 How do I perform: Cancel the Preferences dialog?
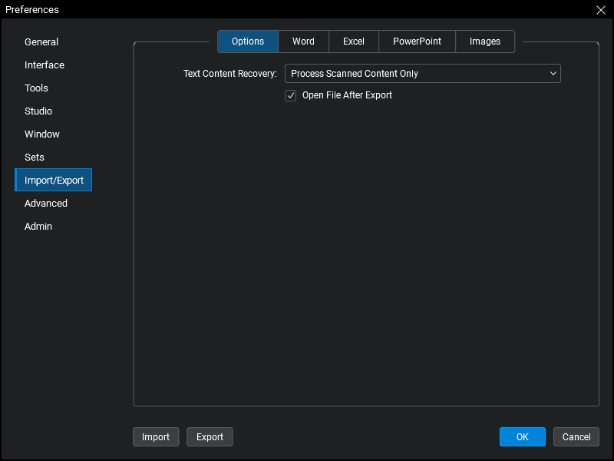[576, 437]
